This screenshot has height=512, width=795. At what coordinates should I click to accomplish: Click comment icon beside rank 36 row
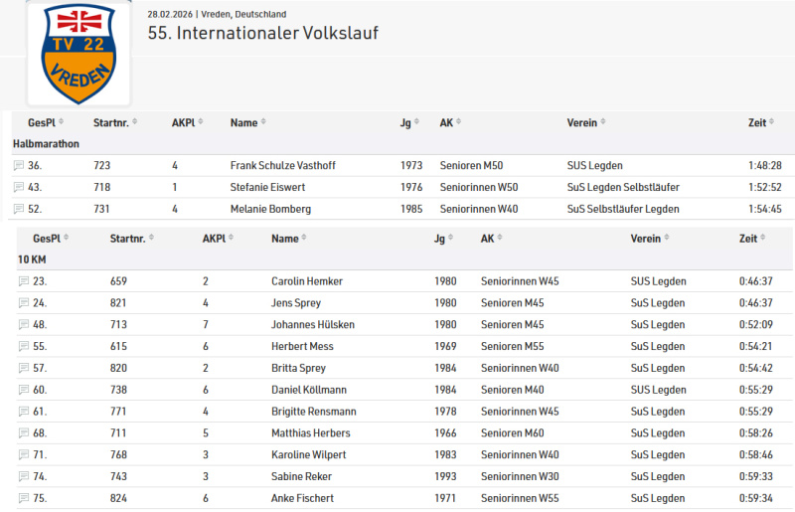point(19,165)
